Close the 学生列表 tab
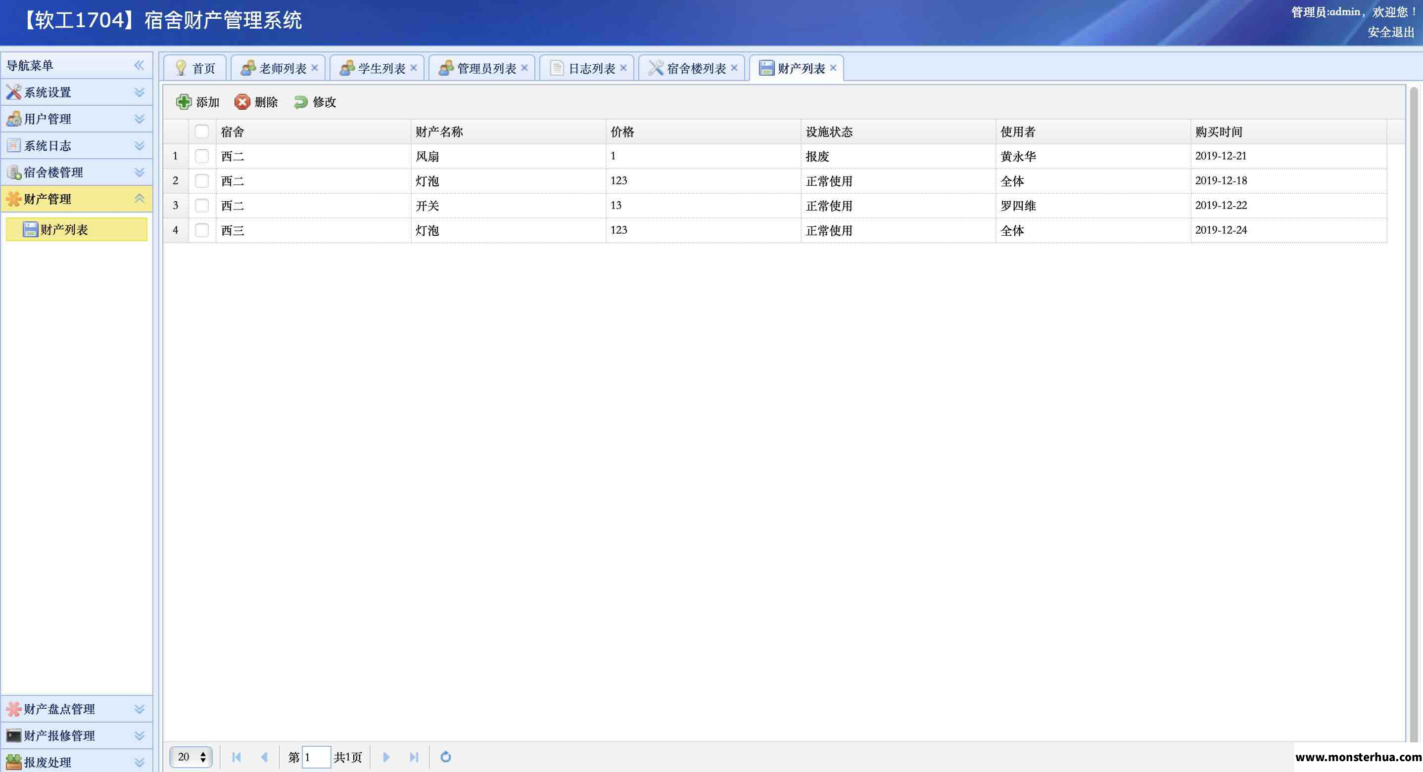This screenshot has width=1423, height=772. pyautogui.click(x=413, y=67)
